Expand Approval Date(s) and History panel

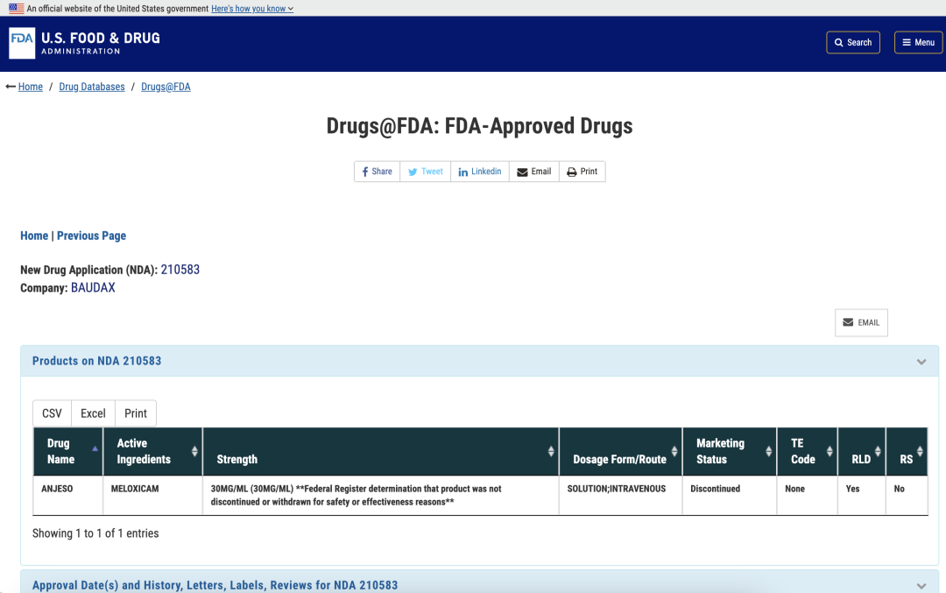tap(921, 586)
